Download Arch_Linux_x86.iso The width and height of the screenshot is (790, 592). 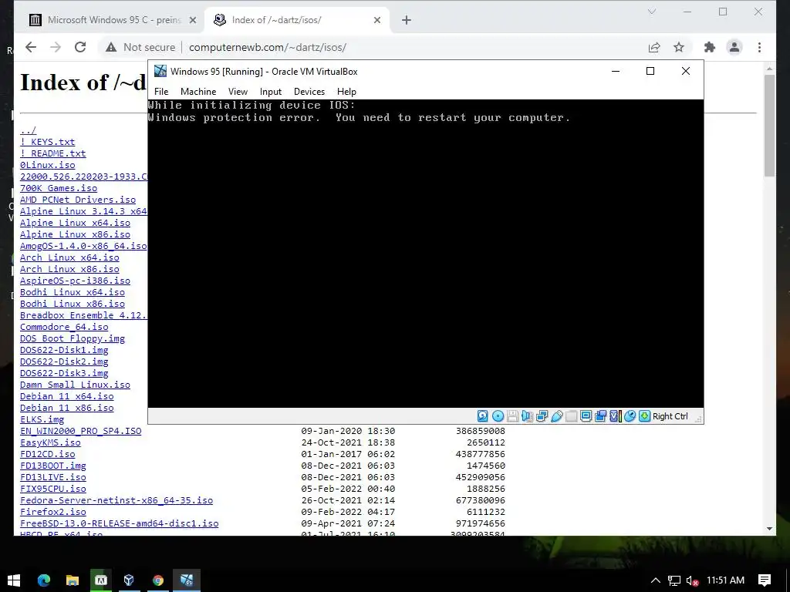click(69, 269)
